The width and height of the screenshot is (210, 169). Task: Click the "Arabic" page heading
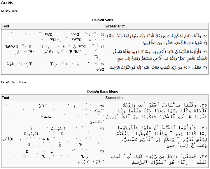click(x=7, y=3)
